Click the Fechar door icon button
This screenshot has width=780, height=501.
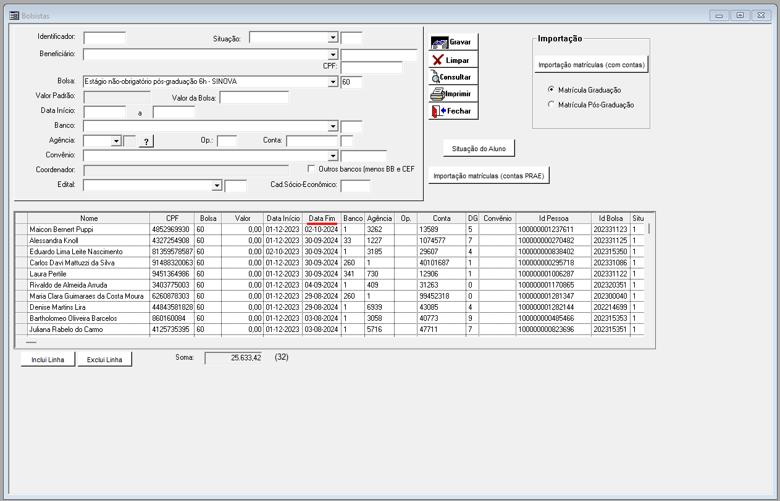click(453, 111)
